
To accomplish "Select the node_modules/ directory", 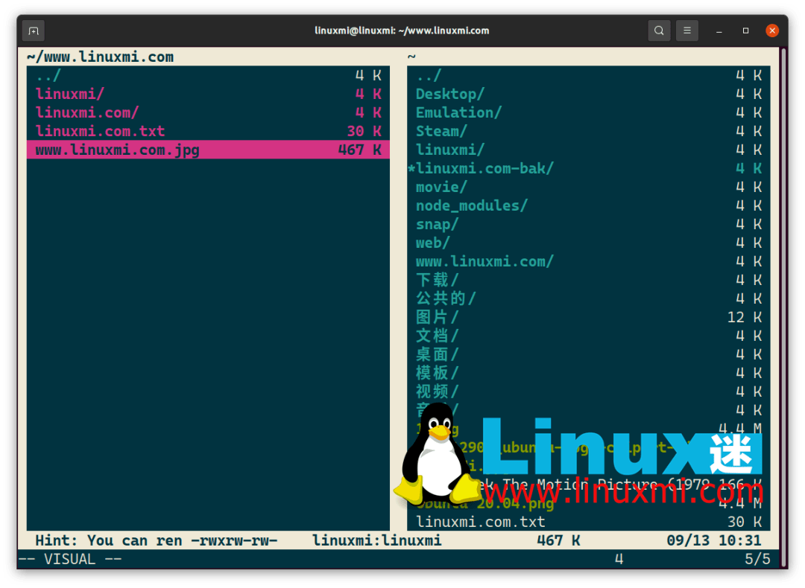I will click(588, 205).
